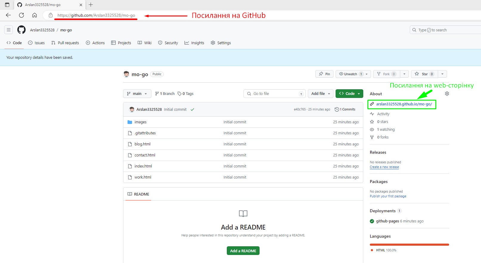This screenshot has width=481, height=263.
Task: Open a new browser tab with the plus icon
Action: 91,5
